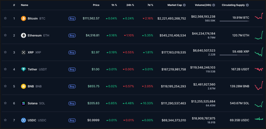
Task: Open the Bitcoin coin logo
Action: coord(23,18)
